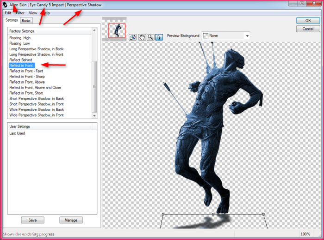The width and height of the screenshot is (324, 240).
Task: Click the Save settings button
Action: [32, 220]
